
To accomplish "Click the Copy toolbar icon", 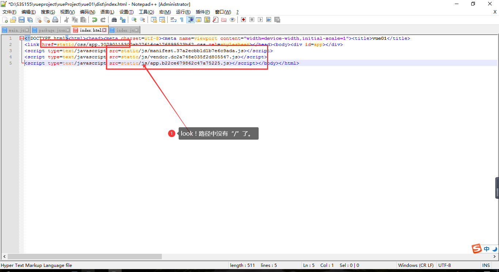I will point(75,20).
